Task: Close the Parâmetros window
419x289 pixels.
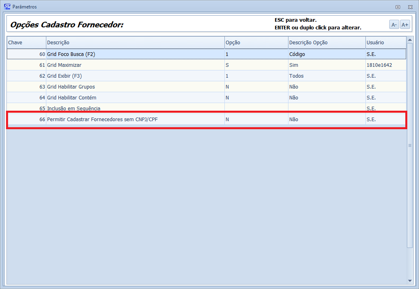Action: (410, 7)
